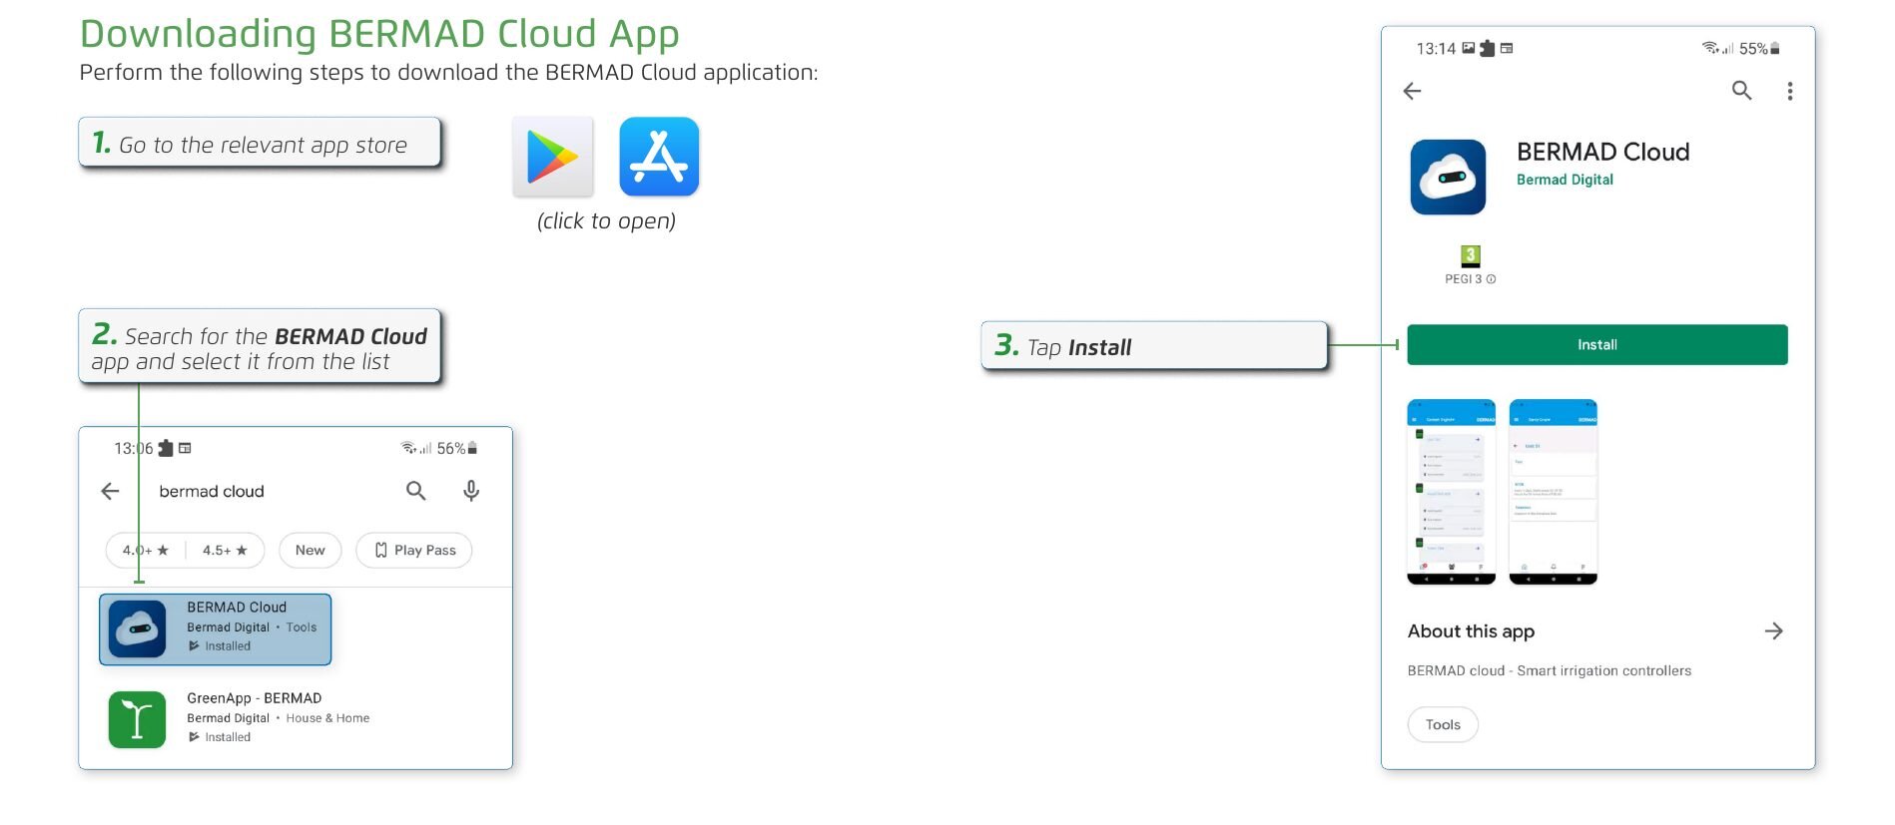Click the BERMAD Cloud title on the app page
The height and width of the screenshot is (825, 1895).
[1602, 152]
